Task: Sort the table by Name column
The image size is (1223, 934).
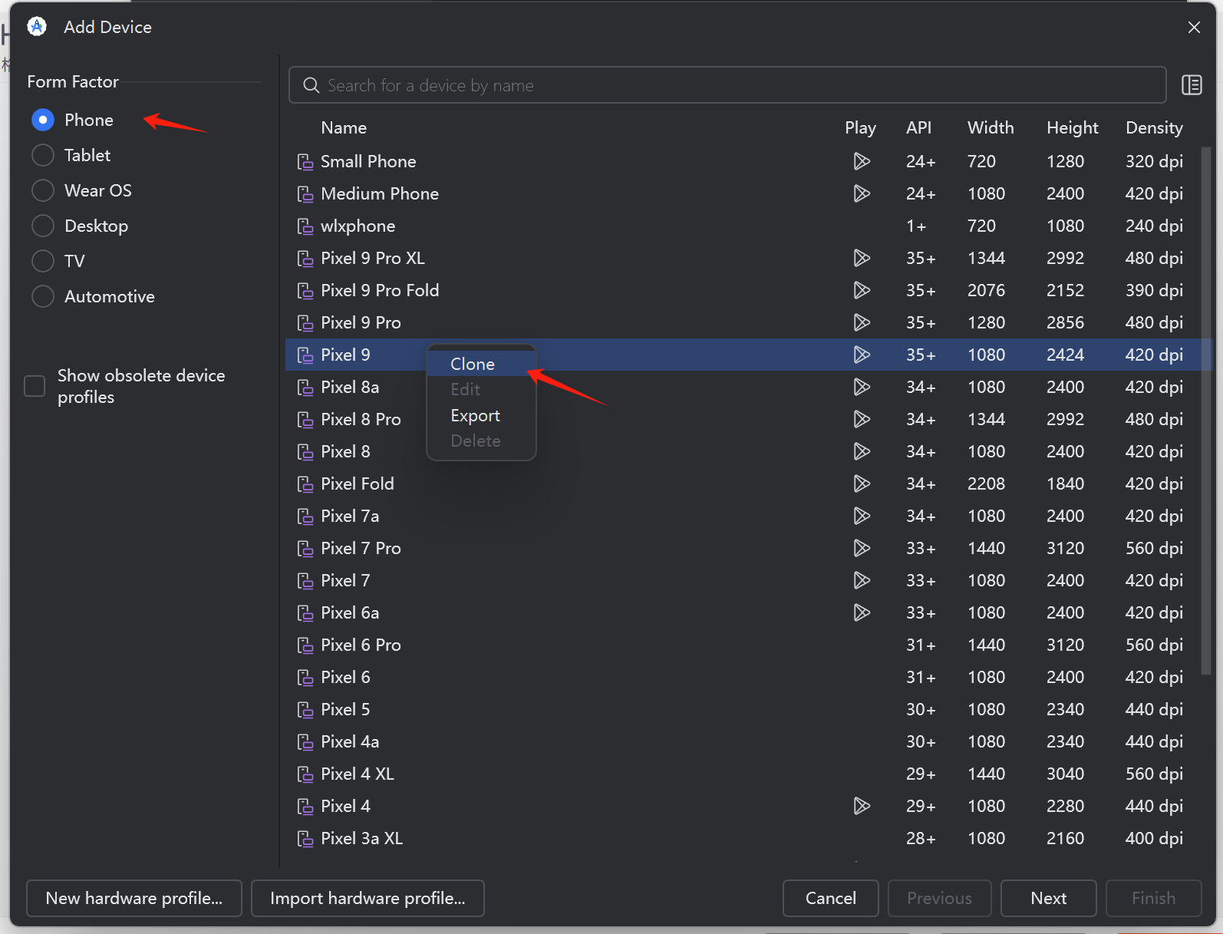Action: tap(344, 127)
